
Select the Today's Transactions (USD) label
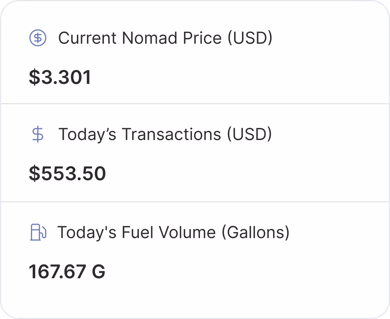coord(165,134)
